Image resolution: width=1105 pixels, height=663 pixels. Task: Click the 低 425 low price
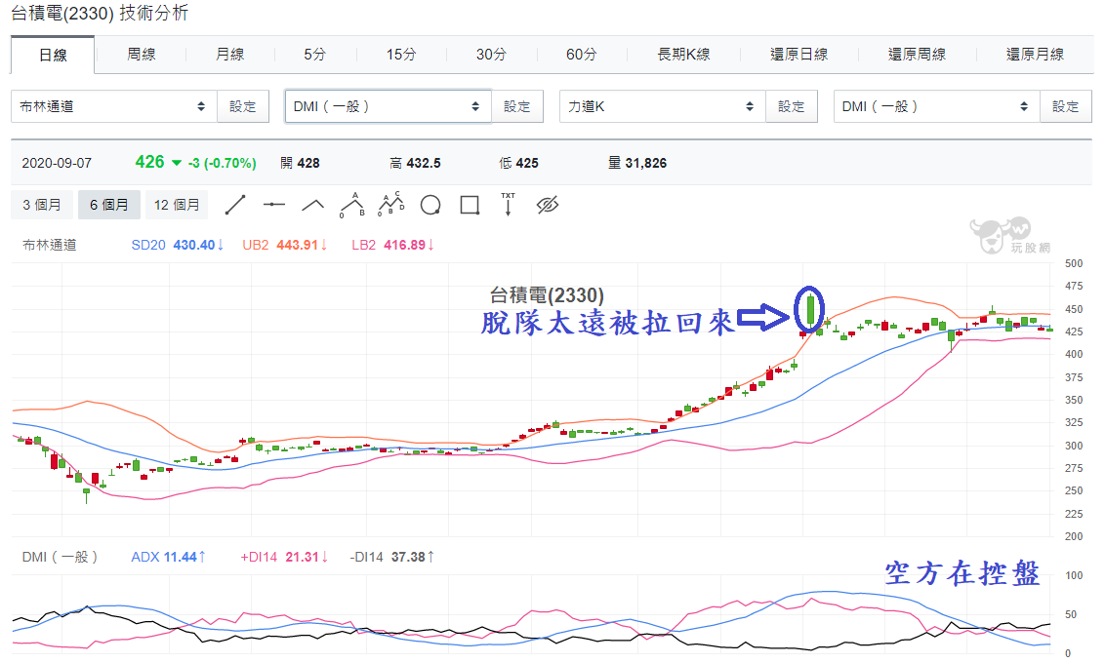click(x=518, y=163)
